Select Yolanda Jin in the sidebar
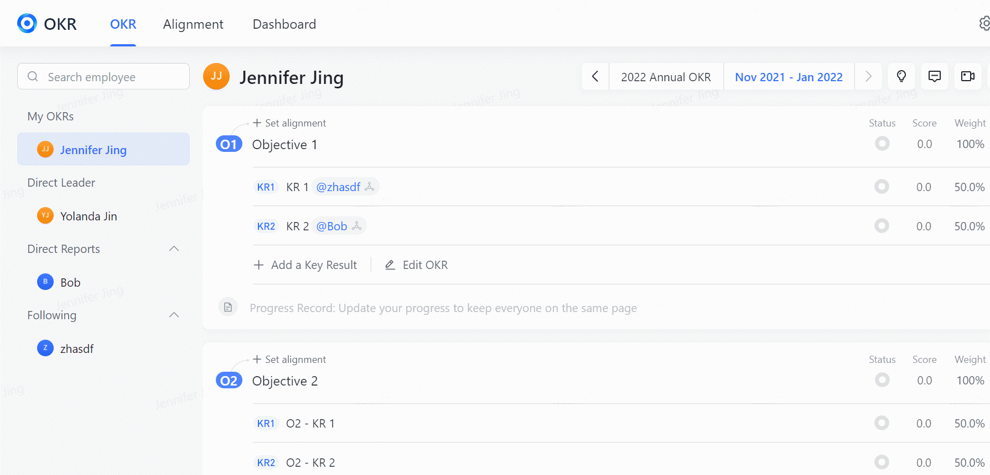Image resolution: width=990 pixels, height=475 pixels. (88, 216)
